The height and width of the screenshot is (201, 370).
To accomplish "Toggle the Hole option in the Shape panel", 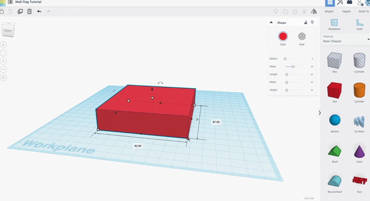I will pyautogui.click(x=302, y=36).
